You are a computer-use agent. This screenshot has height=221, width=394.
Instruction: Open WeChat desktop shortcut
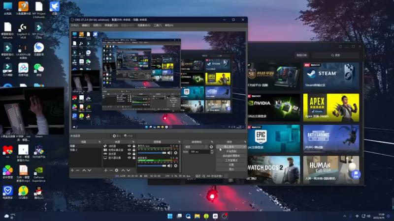38,69
